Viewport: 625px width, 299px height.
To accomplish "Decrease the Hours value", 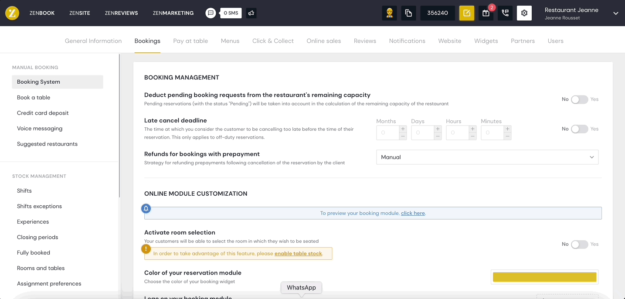I will coord(472,136).
